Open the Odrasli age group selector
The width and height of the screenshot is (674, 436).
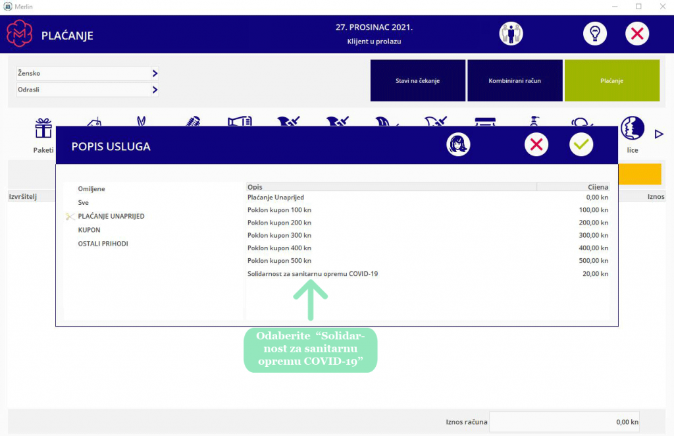[x=88, y=90]
